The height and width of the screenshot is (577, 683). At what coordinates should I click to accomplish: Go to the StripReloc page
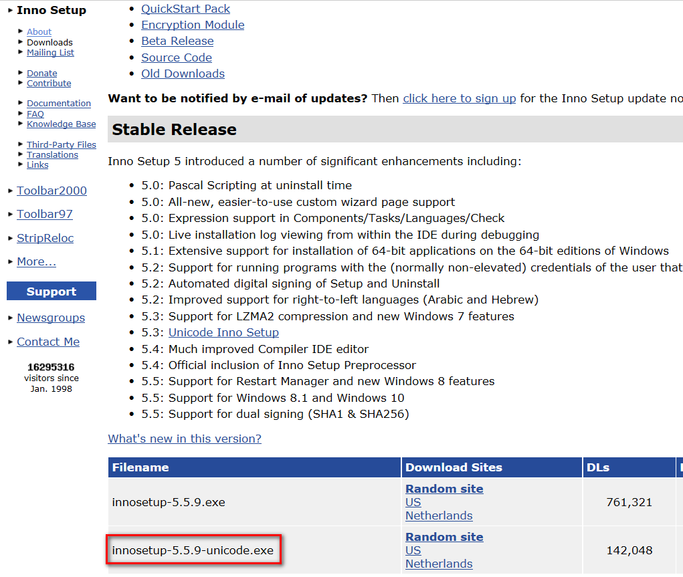pyautogui.click(x=45, y=238)
